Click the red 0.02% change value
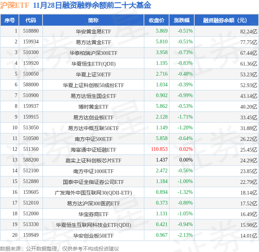 pyautogui.click(x=186, y=149)
